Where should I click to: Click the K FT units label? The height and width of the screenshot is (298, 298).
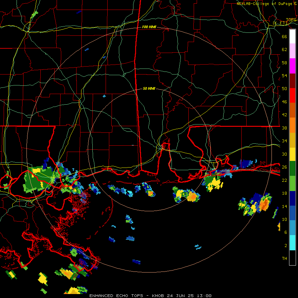tap(280, 23)
